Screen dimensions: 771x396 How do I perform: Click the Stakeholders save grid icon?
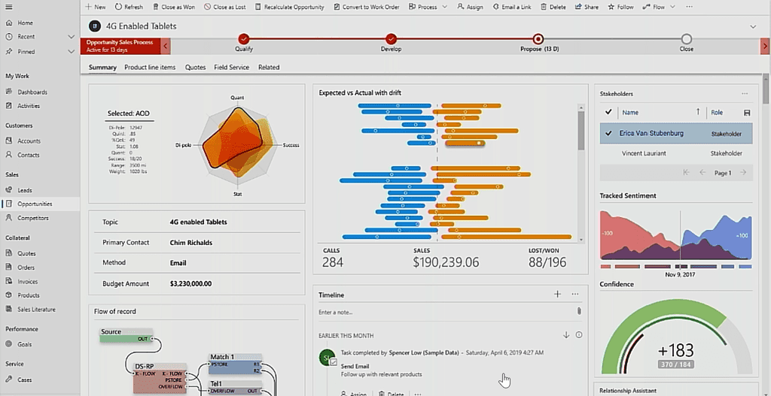pos(747,113)
